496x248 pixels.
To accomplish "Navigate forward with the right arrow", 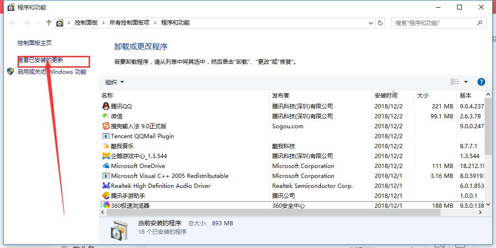I will point(27,23).
